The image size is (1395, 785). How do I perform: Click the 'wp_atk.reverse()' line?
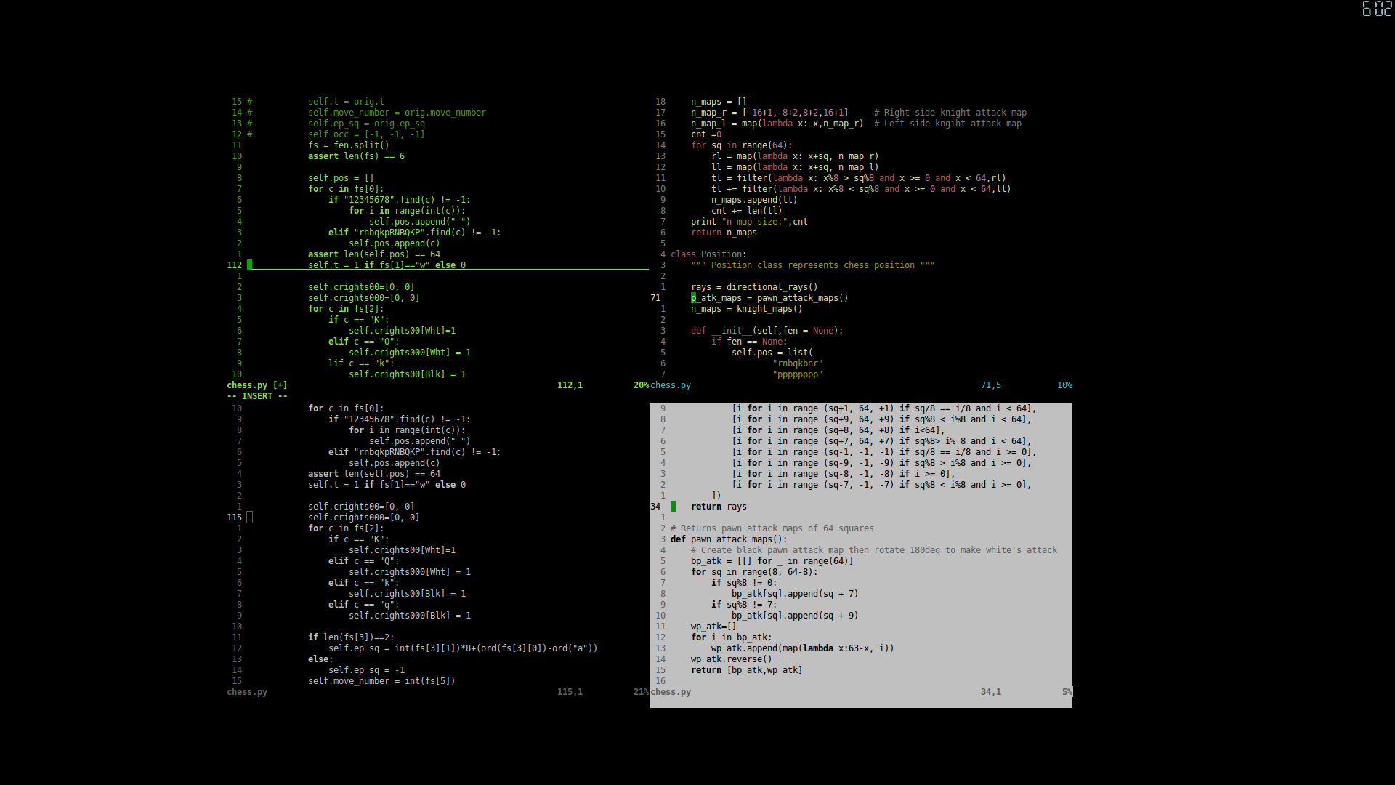tap(731, 659)
